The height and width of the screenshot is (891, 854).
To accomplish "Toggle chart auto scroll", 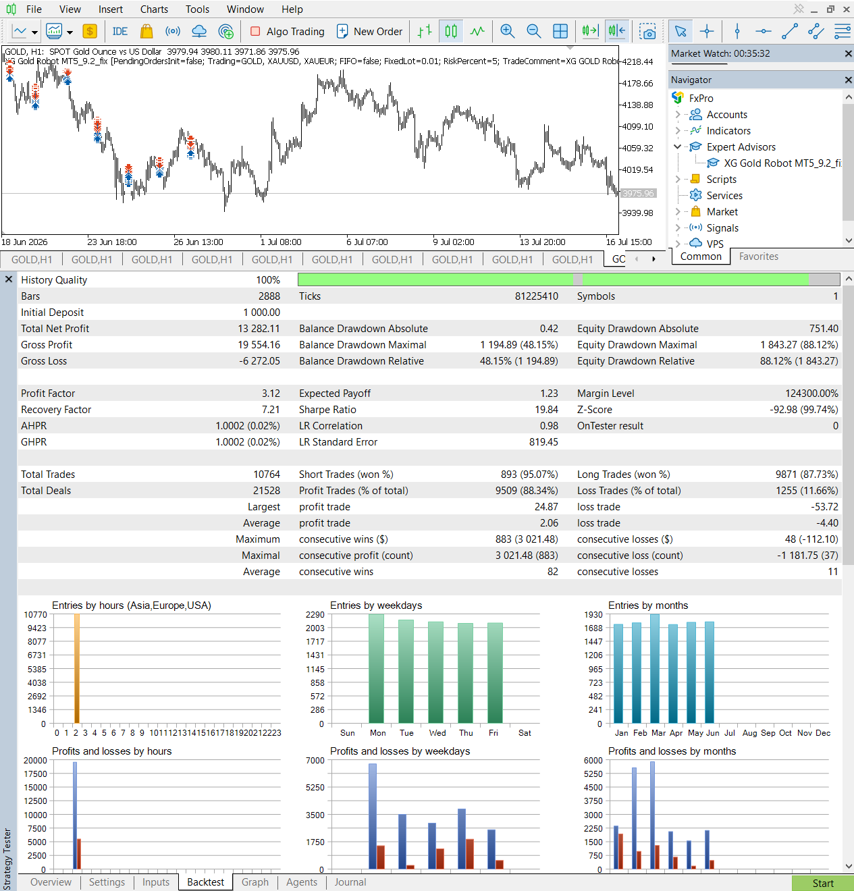I will (591, 32).
